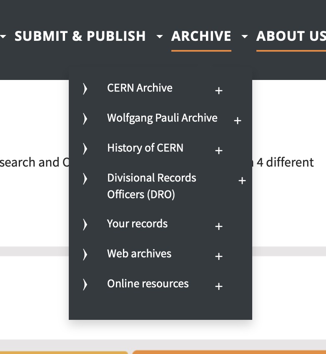The image size is (326, 354).
Task: Open the About Us menu
Action: coord(291,36)
